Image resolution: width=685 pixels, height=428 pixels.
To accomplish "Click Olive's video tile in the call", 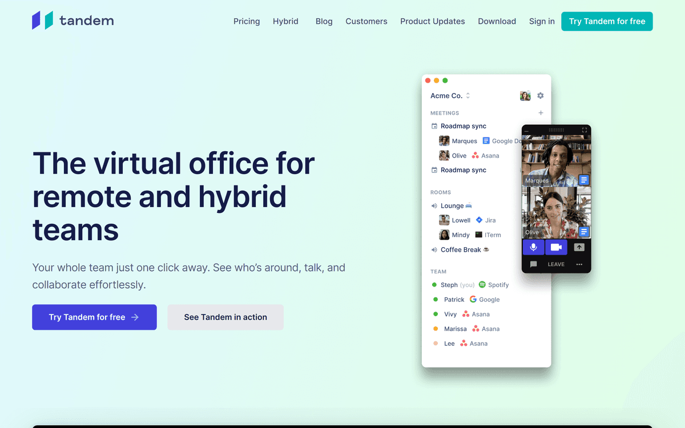I will (x=557, y=213).
